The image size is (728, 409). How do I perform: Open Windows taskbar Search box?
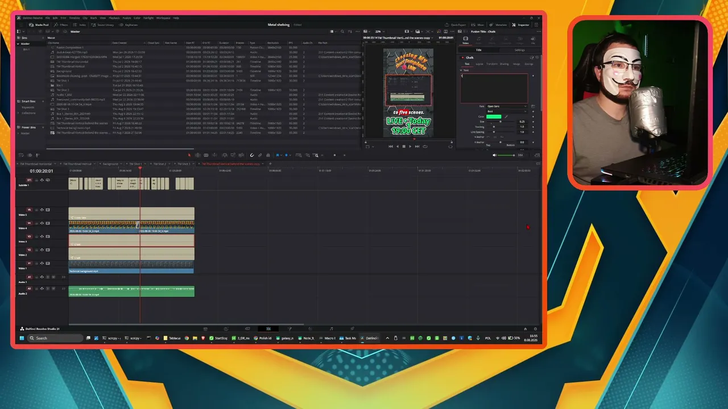tap(55, 338)
